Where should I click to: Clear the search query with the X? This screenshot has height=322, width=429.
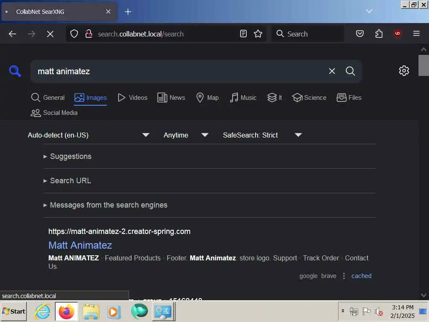[x=332, y=71]
